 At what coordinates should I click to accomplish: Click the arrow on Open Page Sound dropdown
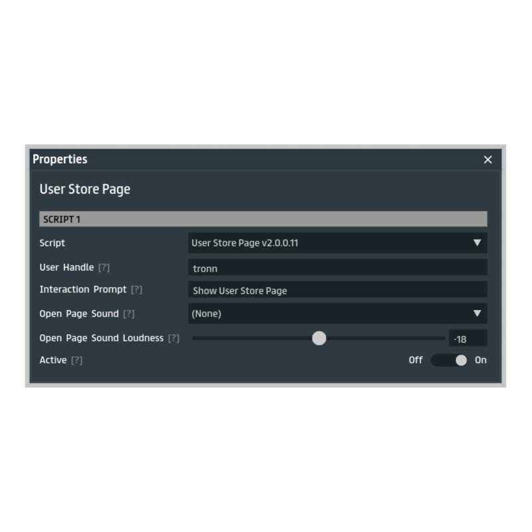(477, 314)
